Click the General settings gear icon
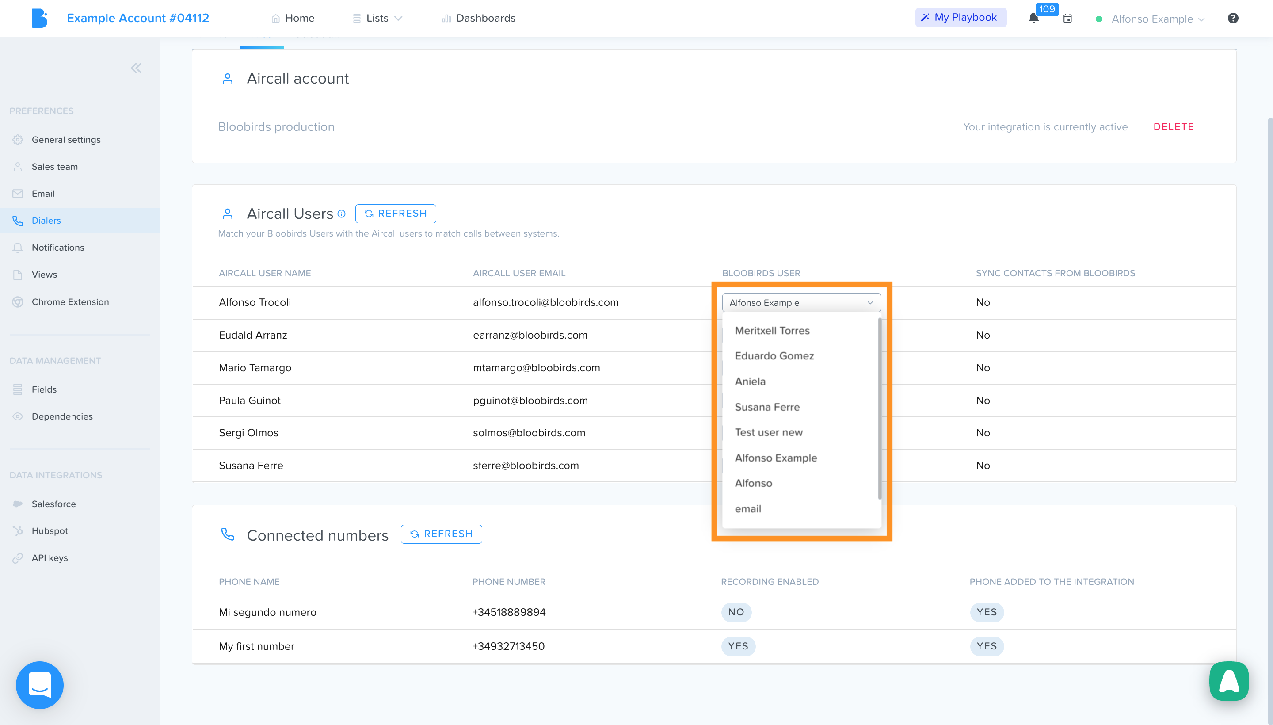Image resolution: width=1273 pixels, height=725 pixels. pyautogui.click(x=18, y=139)
